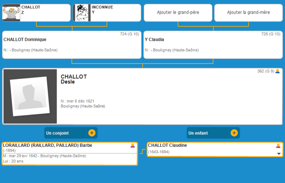Image resolution: width=285 pixels, height=183 pixels.
Task: Click the person icon beside Barbe LORAILLARD
Action: point(132,146)
